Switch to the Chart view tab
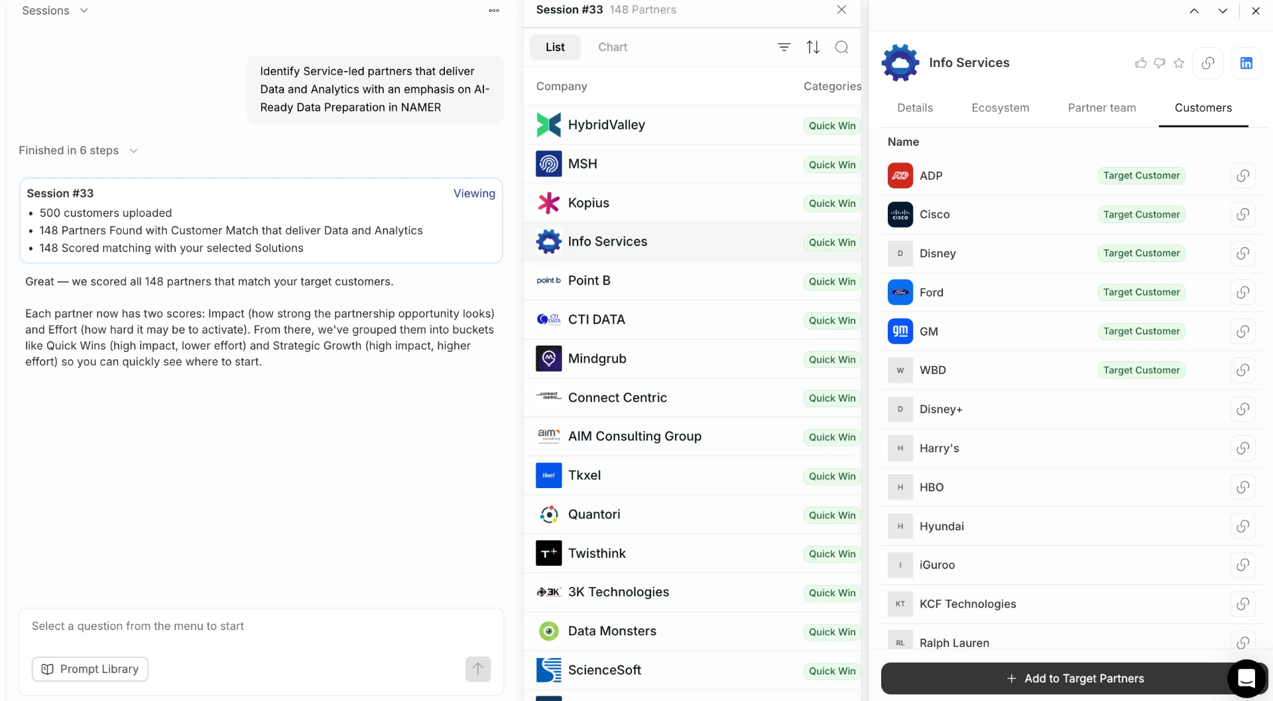The image size is (1273, 701). (613, 47)
